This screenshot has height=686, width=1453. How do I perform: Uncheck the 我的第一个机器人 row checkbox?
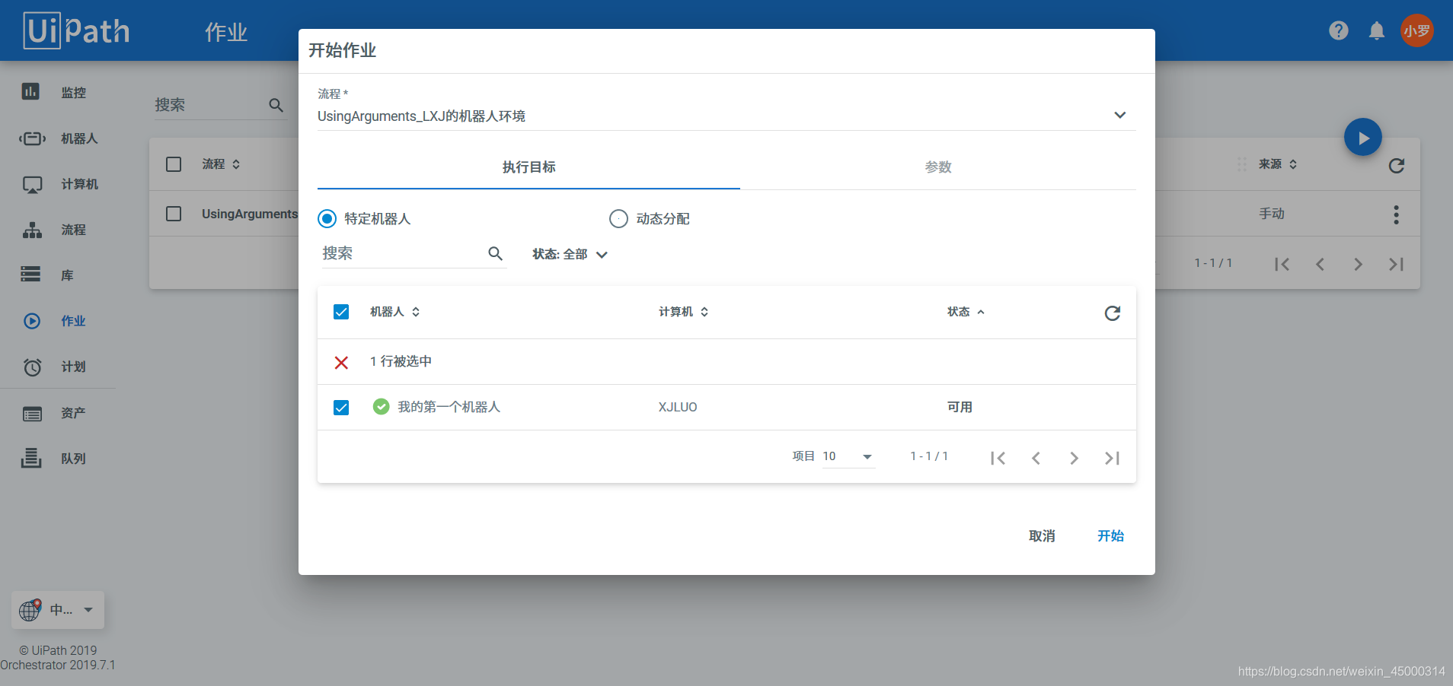tap(341, 408)
